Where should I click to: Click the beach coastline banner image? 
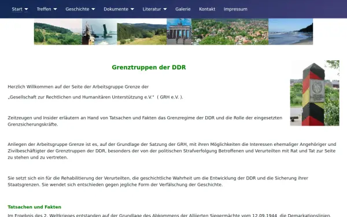(x=290, y=32)
